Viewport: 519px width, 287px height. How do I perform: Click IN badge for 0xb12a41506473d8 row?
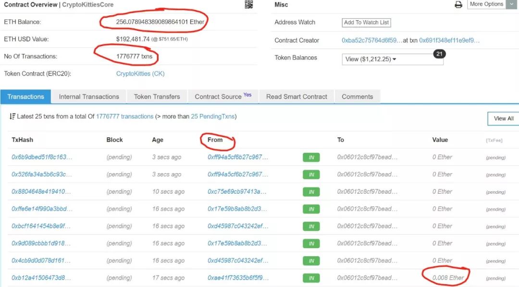click(x=311, y=278)
